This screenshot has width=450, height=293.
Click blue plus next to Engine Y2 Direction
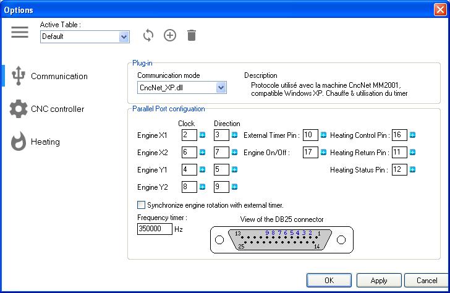click(234, 186)
